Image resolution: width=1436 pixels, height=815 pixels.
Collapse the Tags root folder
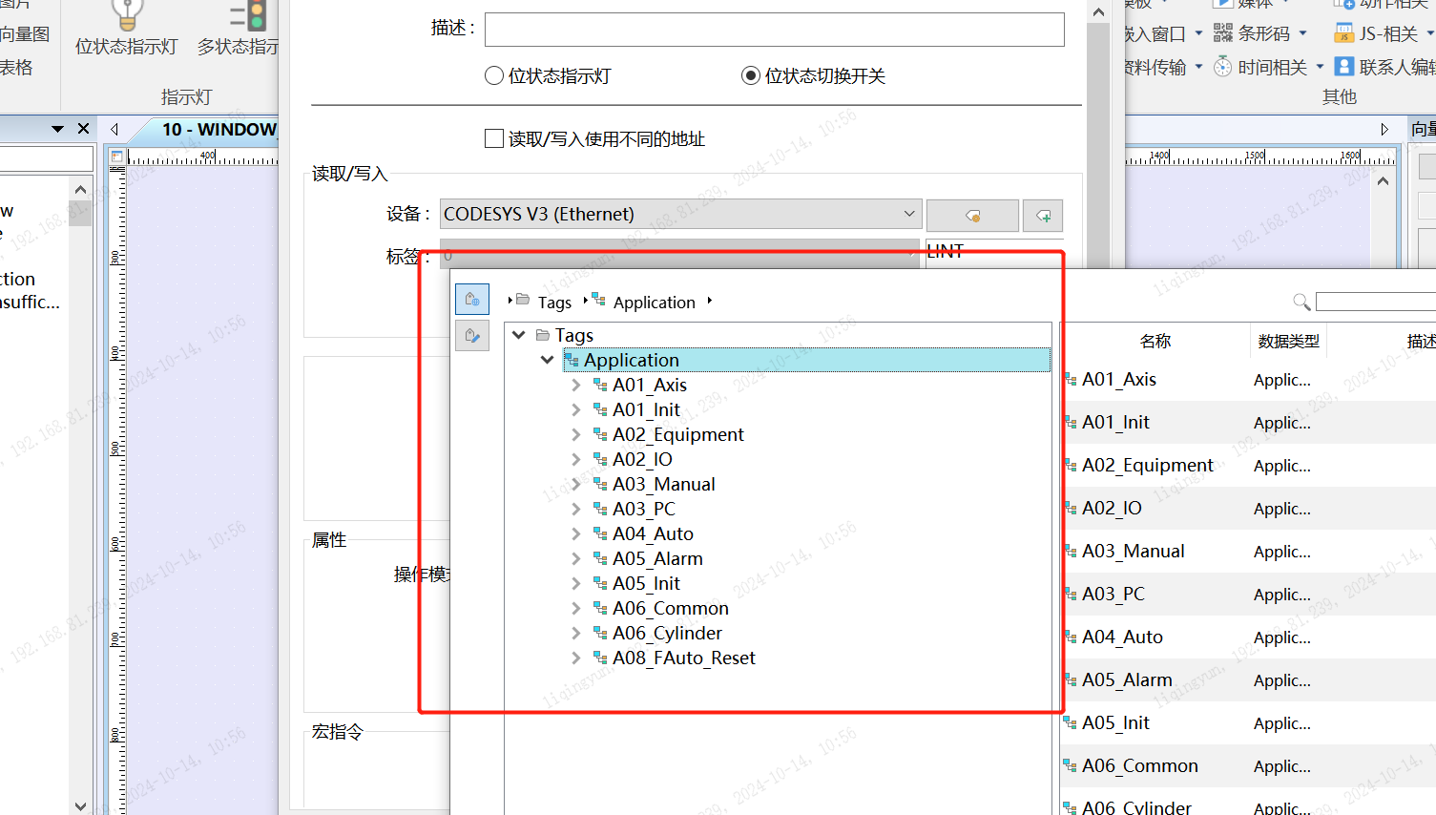tap(519, 335)
